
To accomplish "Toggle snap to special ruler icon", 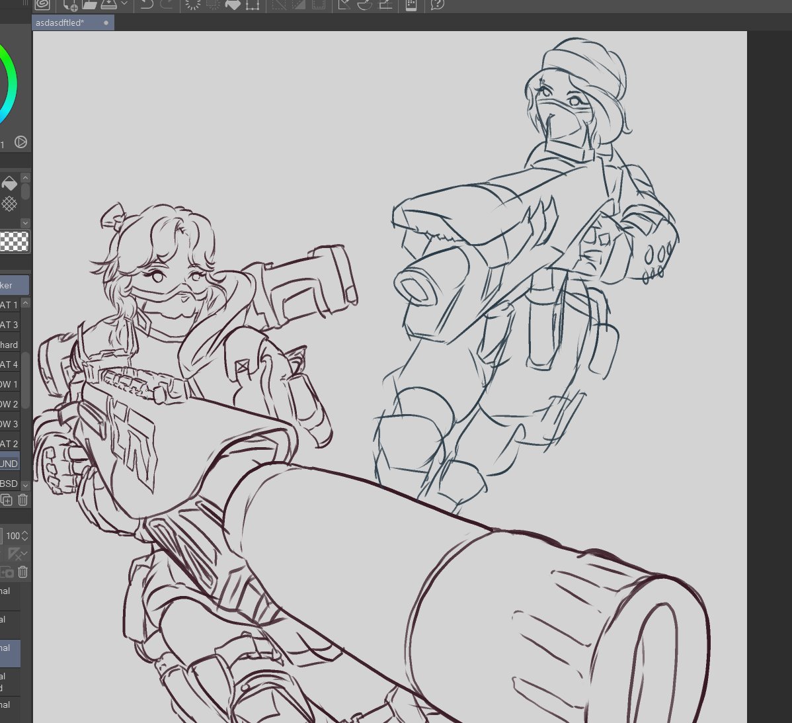I will pyautogui.click(x=365, y=5).
